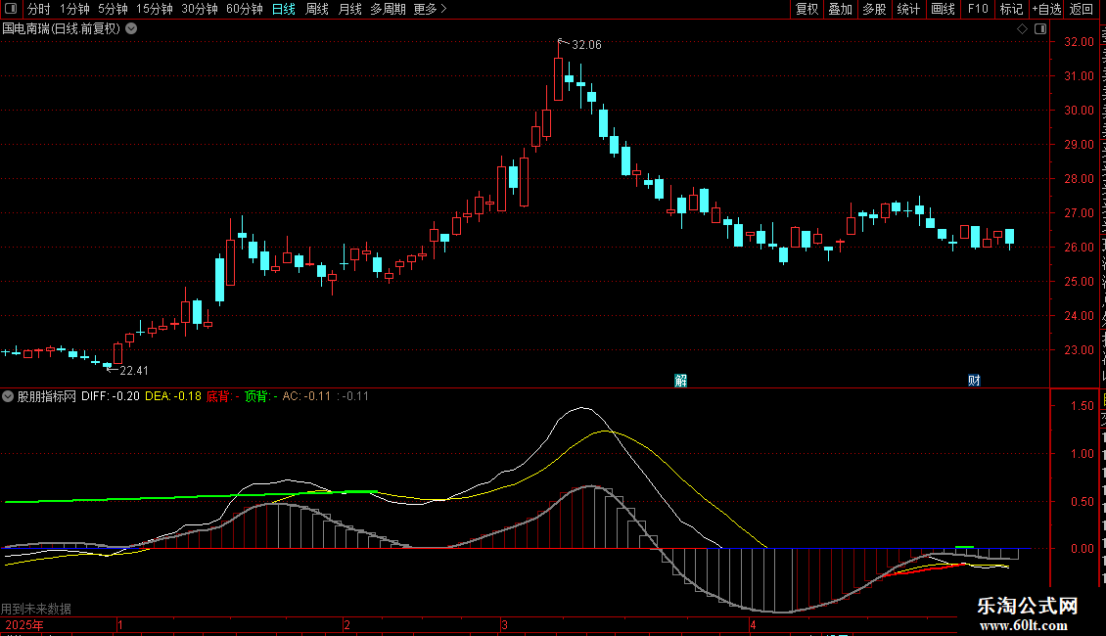Add stock with +自选 button
Screen dimensions: 1106x636
[x=1046, y=9]
